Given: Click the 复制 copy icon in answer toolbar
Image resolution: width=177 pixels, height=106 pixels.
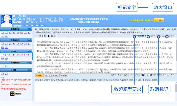Looking at the screenshot, I should 115,75.
